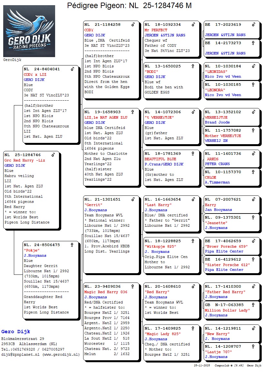Click the BEAUTIFUL BLUE pigeon name
263x378 pixels.
point(161,159)
